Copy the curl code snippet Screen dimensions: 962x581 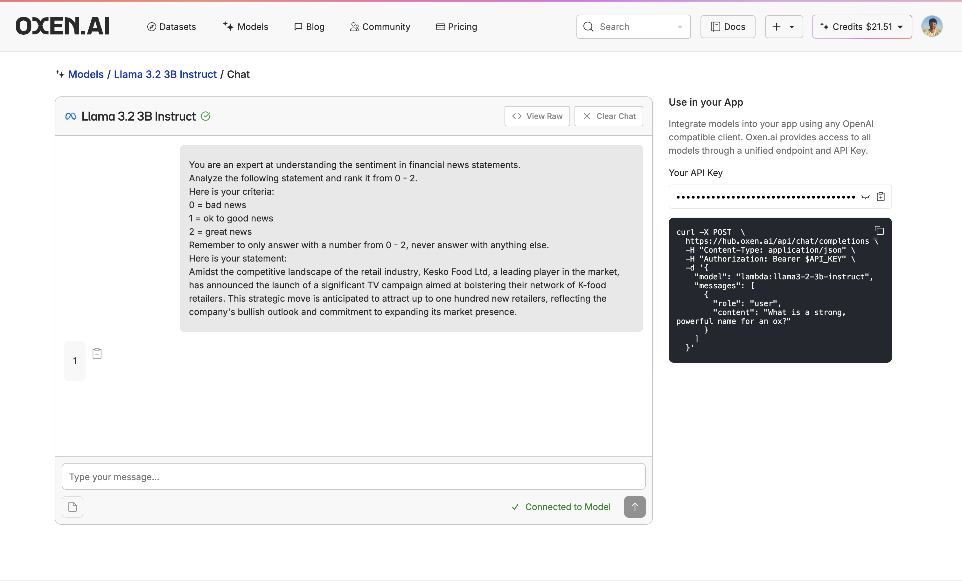pyautogui.click(x=879, y=231)
